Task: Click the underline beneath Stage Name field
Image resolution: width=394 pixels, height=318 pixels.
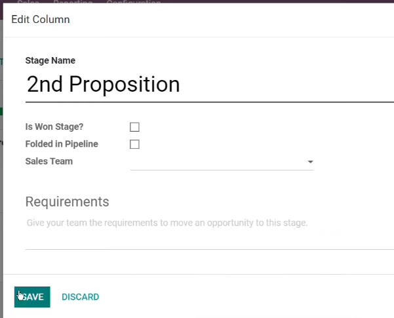Action: click(x=210, y=102)
